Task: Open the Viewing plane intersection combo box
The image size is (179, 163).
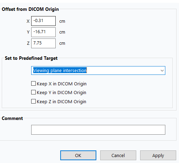Action: [x=98, y=71]
